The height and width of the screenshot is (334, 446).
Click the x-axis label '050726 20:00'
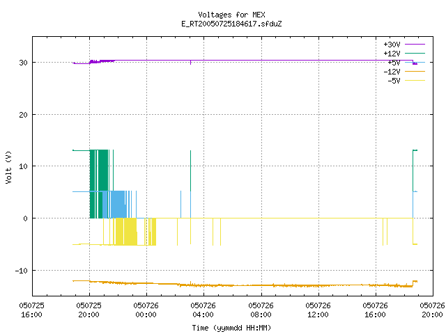click(x=432, y=310)
